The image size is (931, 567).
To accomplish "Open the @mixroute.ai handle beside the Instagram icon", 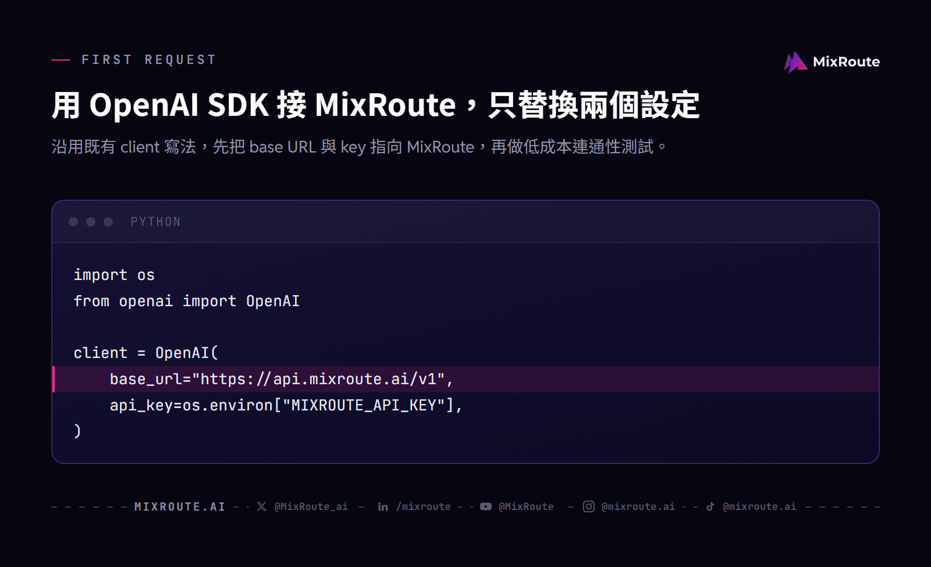I will pyautogui.click(x=638, y=506).
